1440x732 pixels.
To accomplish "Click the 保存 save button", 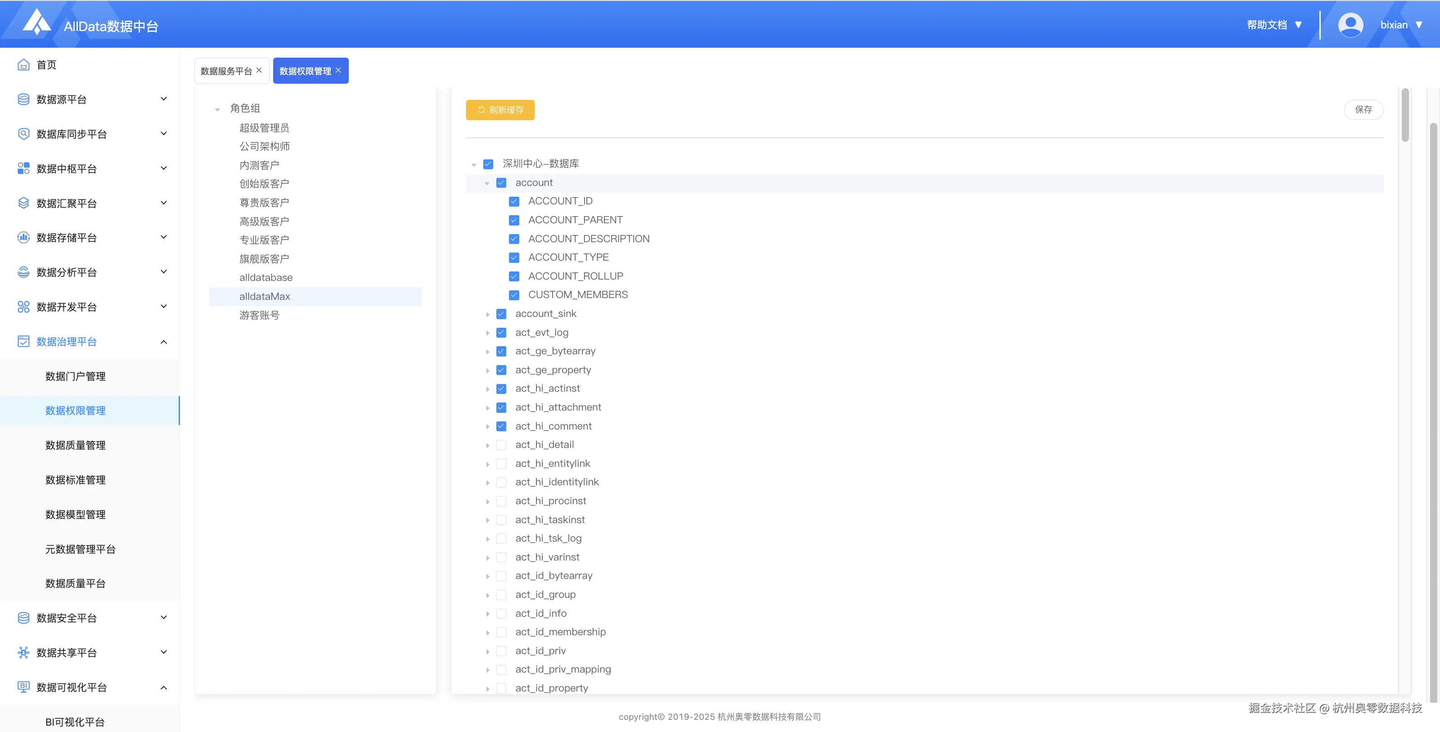I will (1363, 109).
